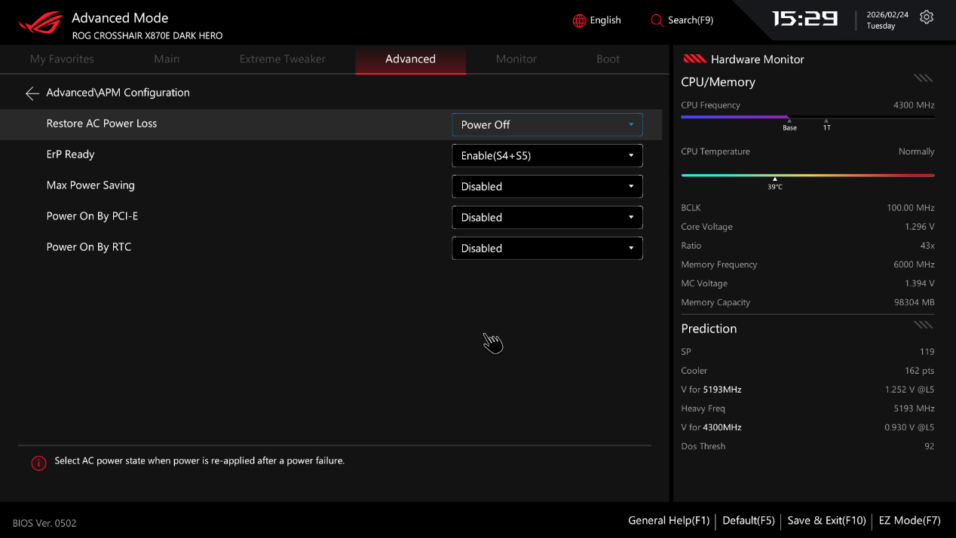Image resolution: width=956 pixels, height=538 pixels.
Task: Open settings with the gear icon
Action: [x=927, y=17]
